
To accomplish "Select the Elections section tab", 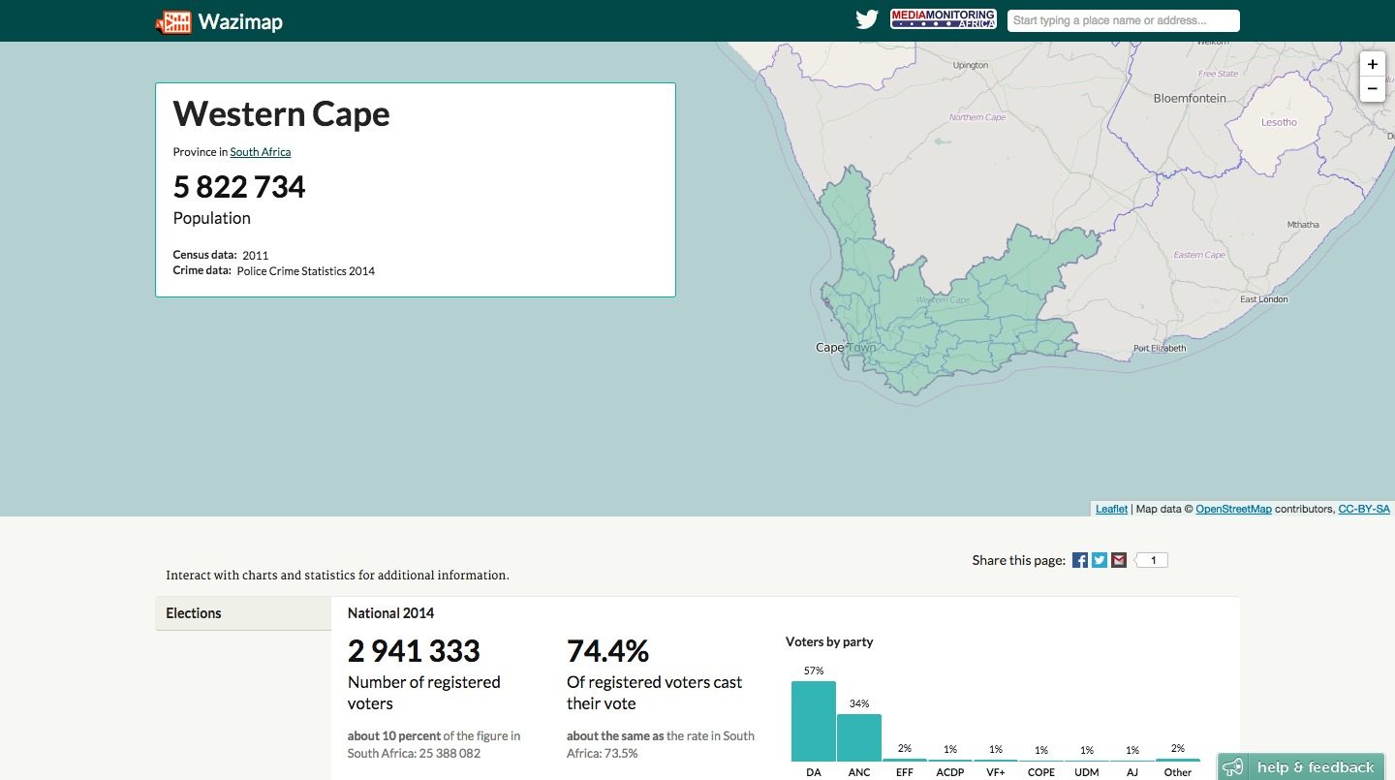I will pos(194,612).
